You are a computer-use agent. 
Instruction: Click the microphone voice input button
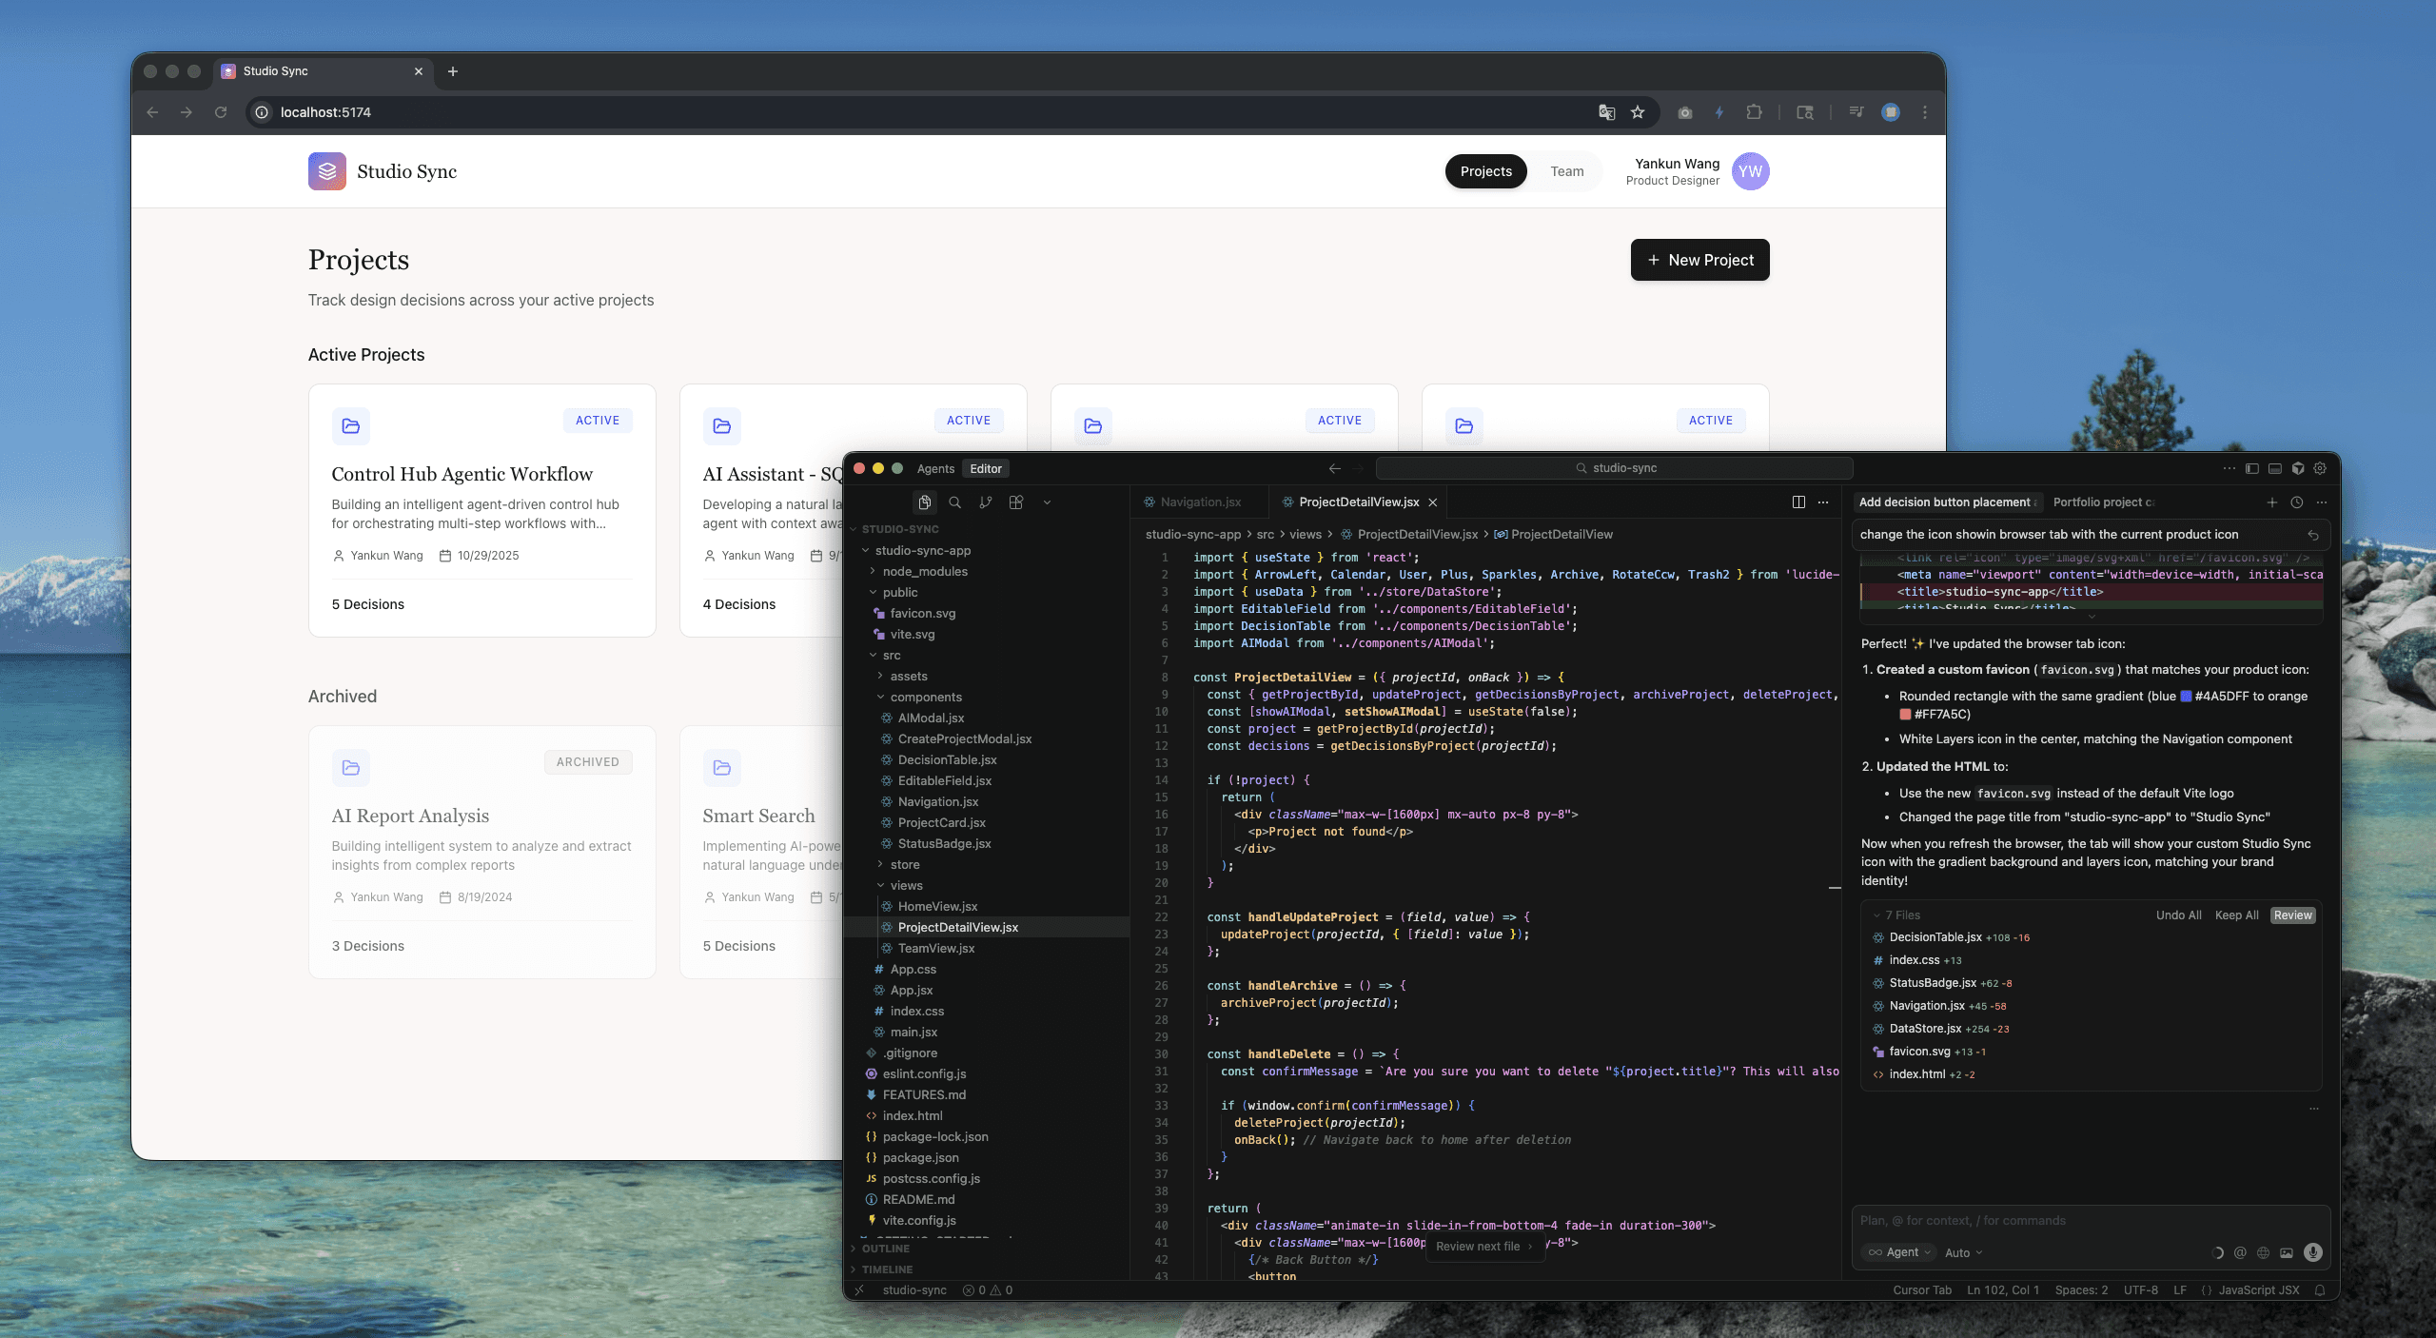click(x=2313, y=1252)
